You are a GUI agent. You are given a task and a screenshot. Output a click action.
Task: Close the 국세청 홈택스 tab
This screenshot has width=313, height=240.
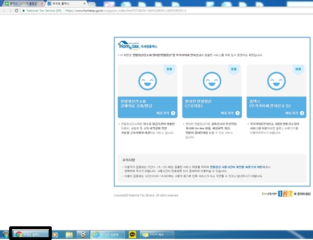(x=84, y=3)
